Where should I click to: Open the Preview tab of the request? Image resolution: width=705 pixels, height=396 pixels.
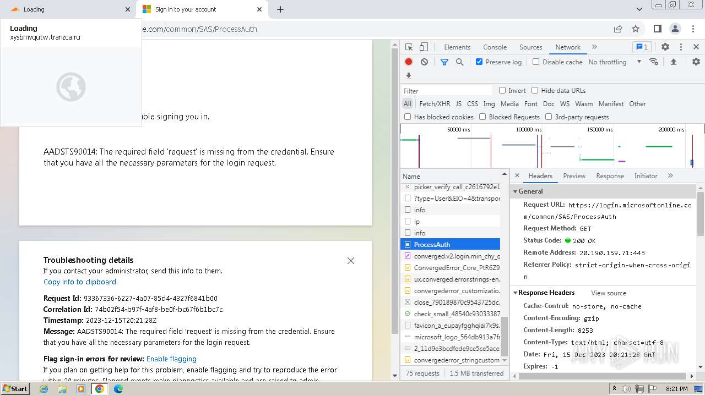[x=574, y=176]
